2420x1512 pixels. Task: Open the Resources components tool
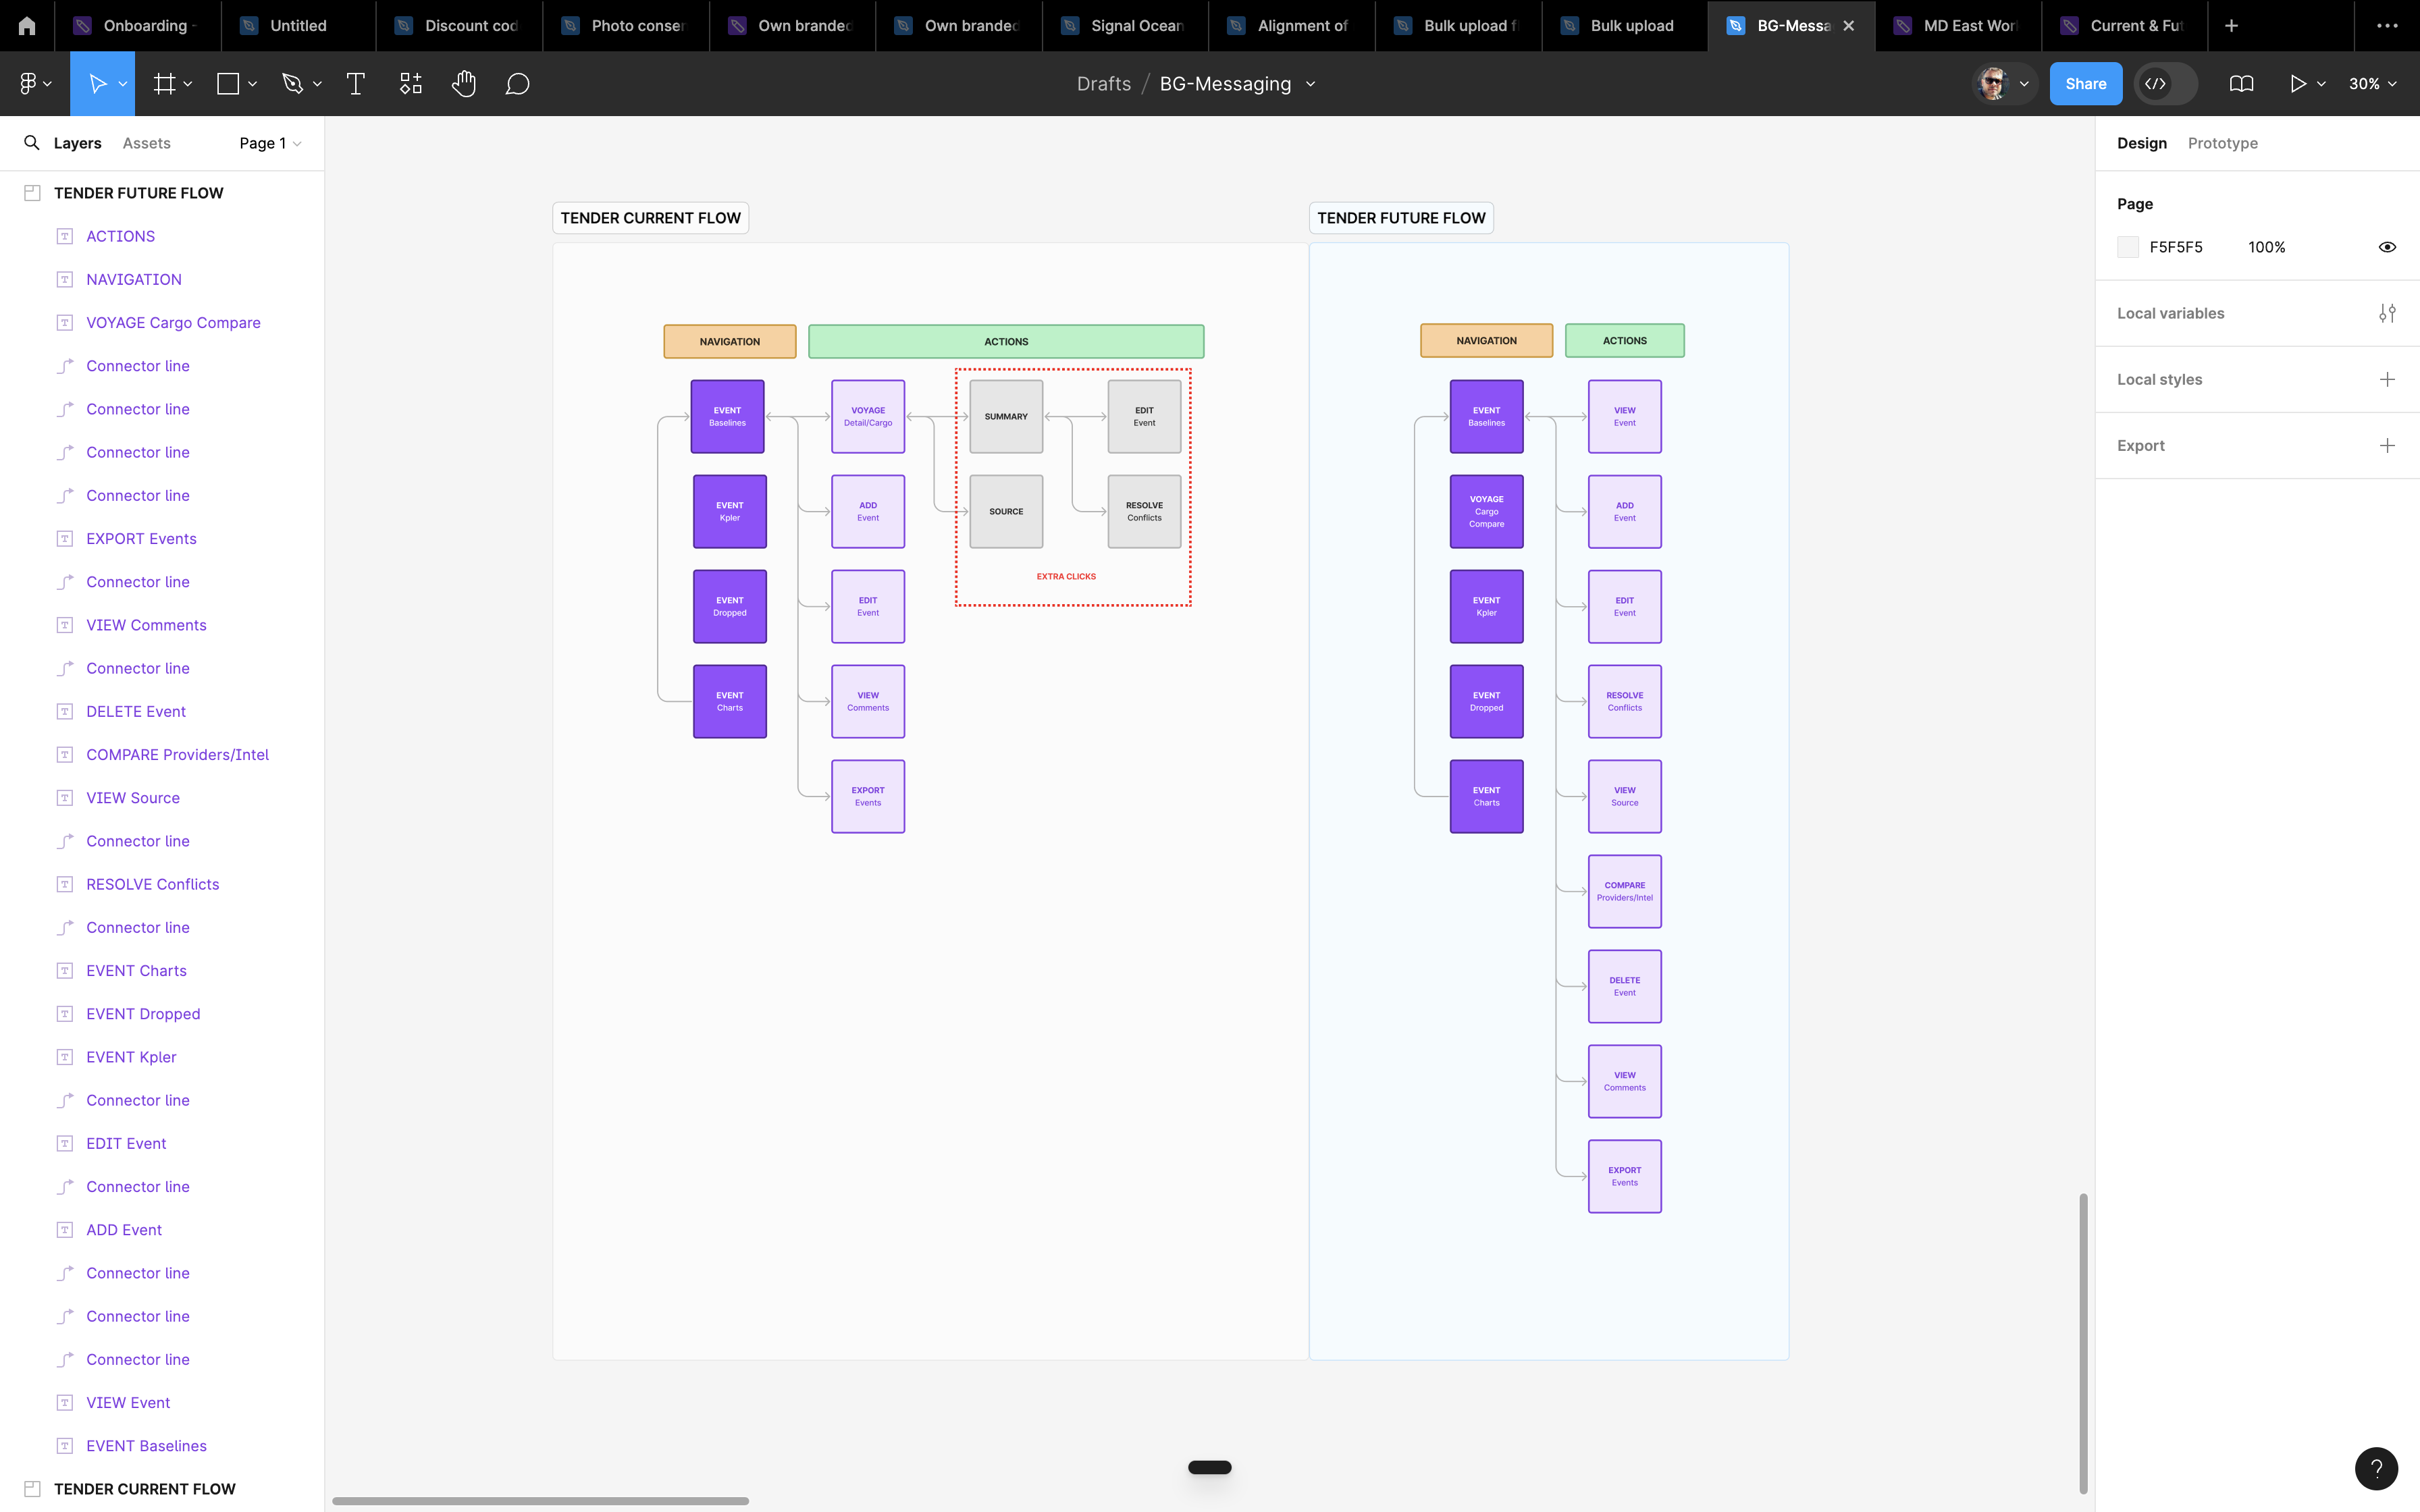pyautogui.click(x=411, y=84)
